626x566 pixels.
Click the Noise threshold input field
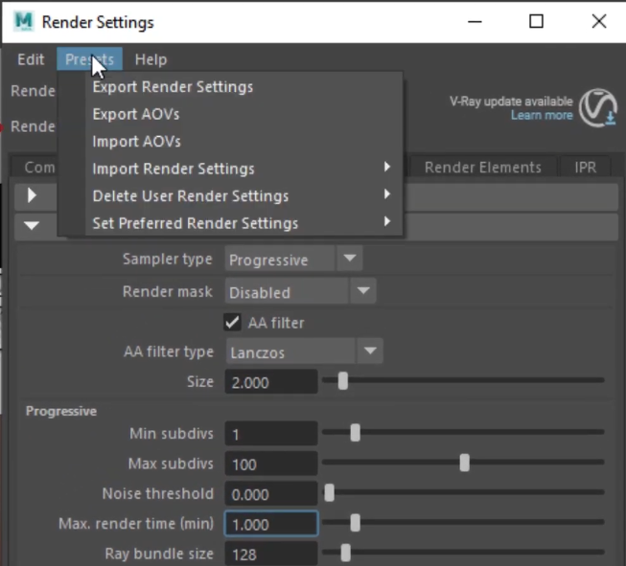click(270, 494)
